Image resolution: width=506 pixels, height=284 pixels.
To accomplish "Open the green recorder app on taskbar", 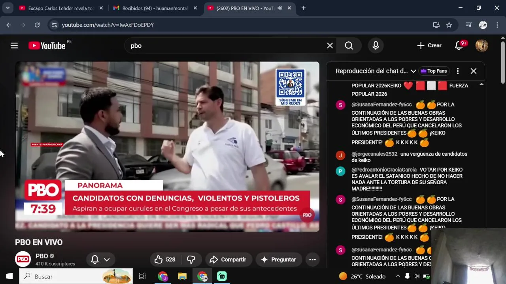I will coord(222,277).
